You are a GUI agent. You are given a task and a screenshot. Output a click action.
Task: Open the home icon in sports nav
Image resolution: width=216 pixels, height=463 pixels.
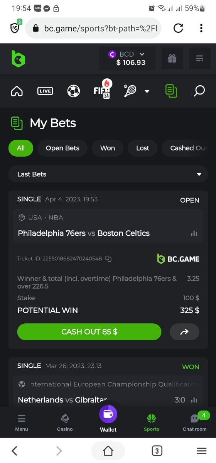[17, 91]
